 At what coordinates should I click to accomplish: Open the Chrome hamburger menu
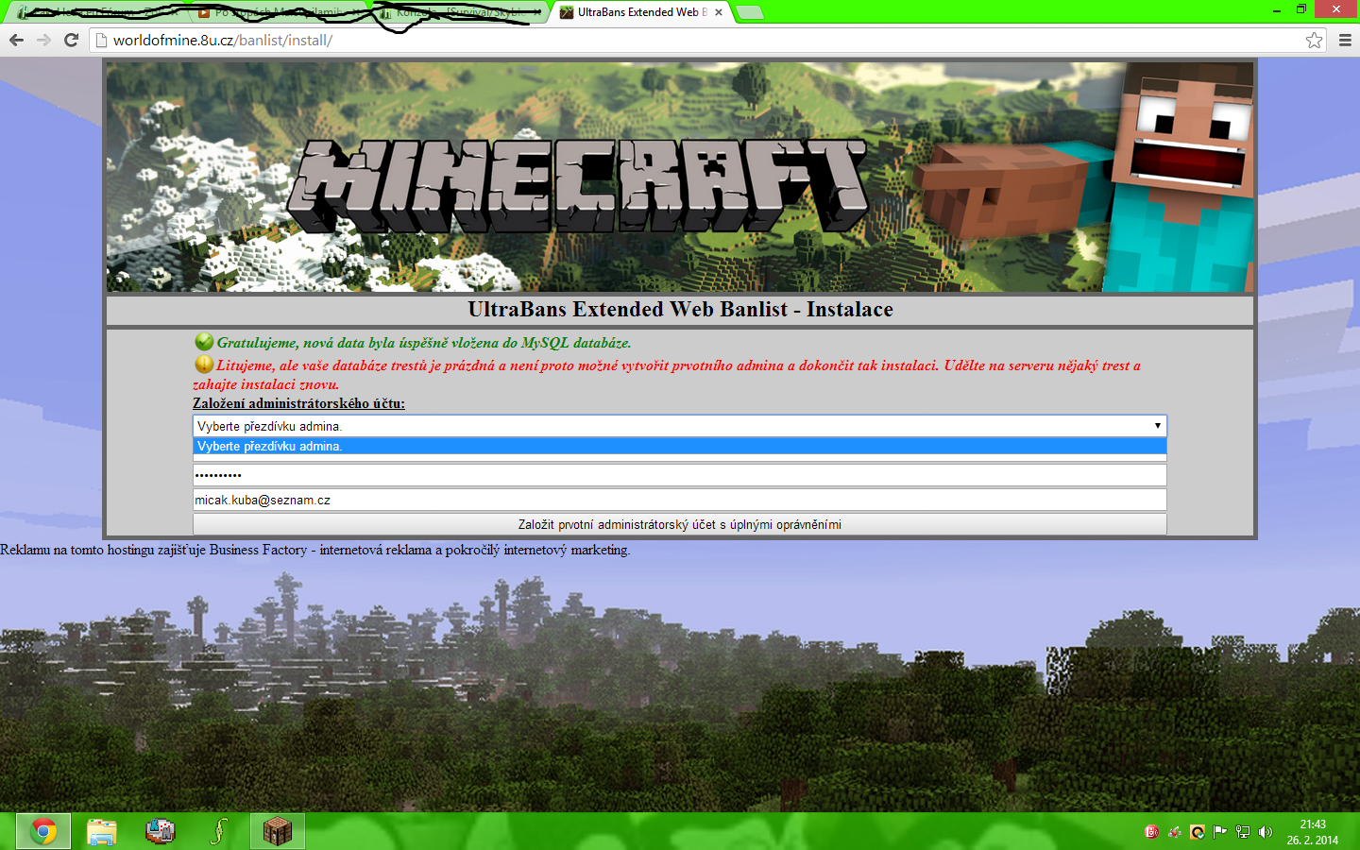(x=1345, y=40)
